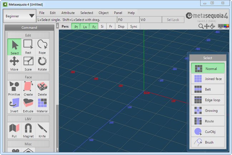Screen dimensions: 232x155
Task: Click the rotate view icon
Action: (212, 26)
